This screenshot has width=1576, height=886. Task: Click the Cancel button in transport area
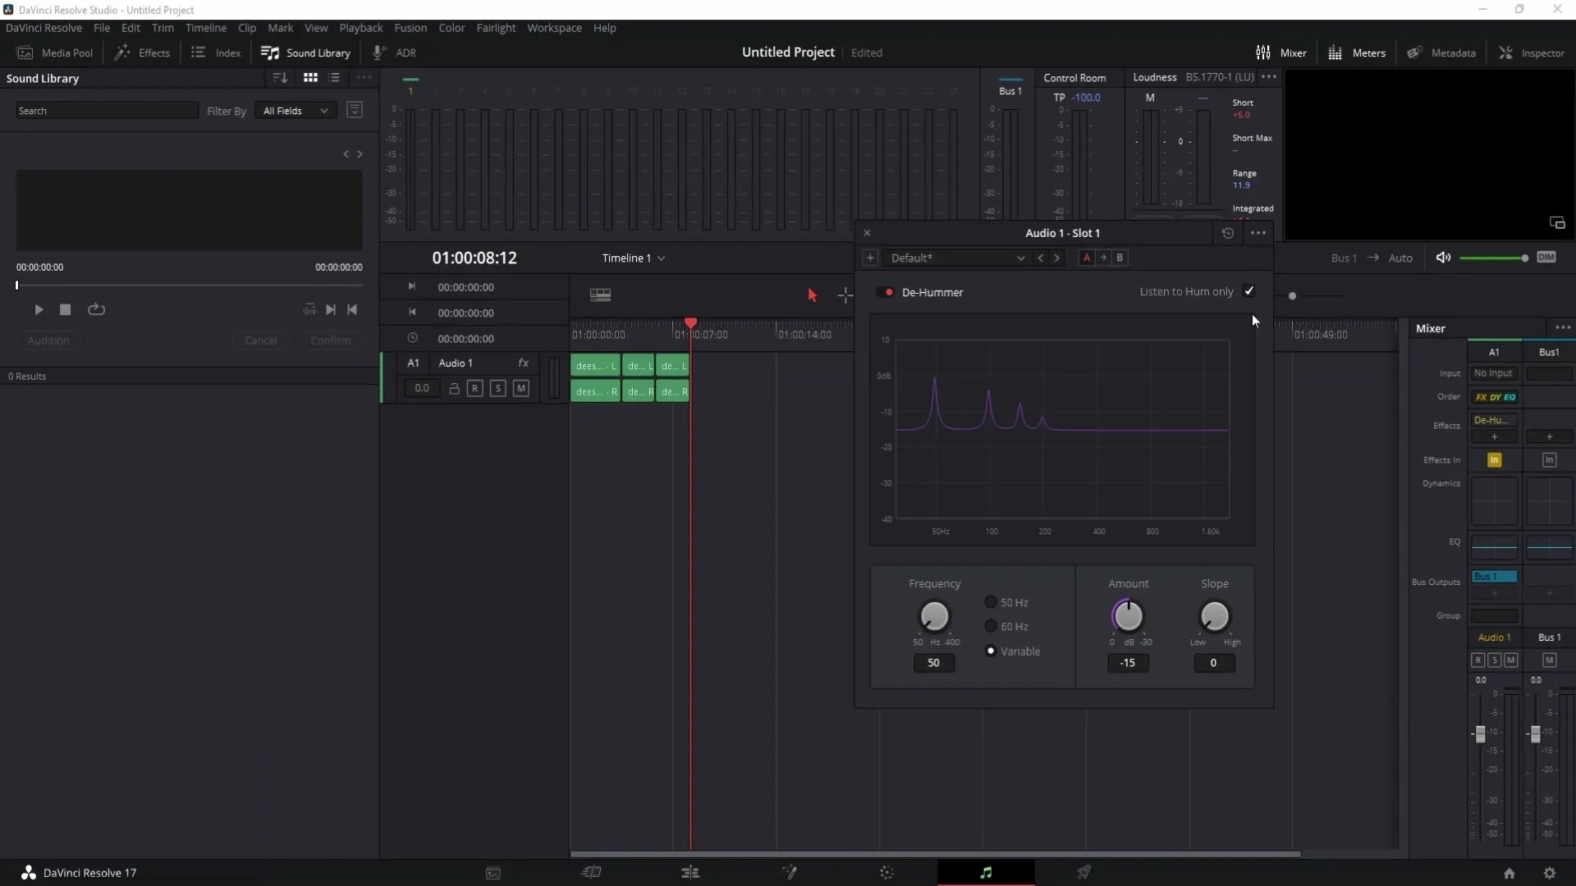point(259,340)
